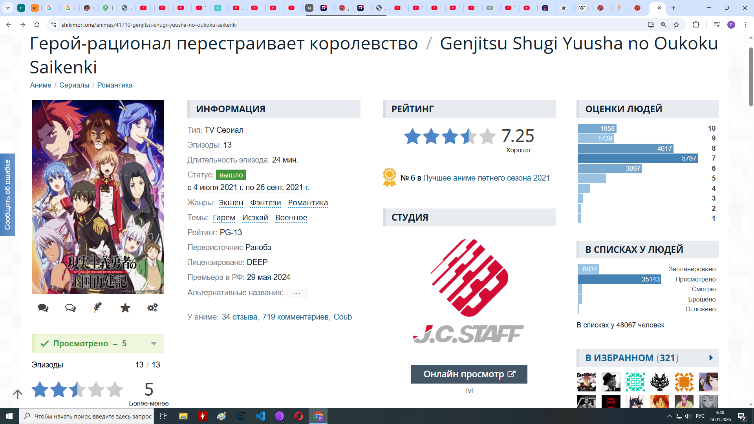This screenshot has width=754, height=424.
Task: Click the comments speech bubble icon under the poster
Action: tap(43, 308)
